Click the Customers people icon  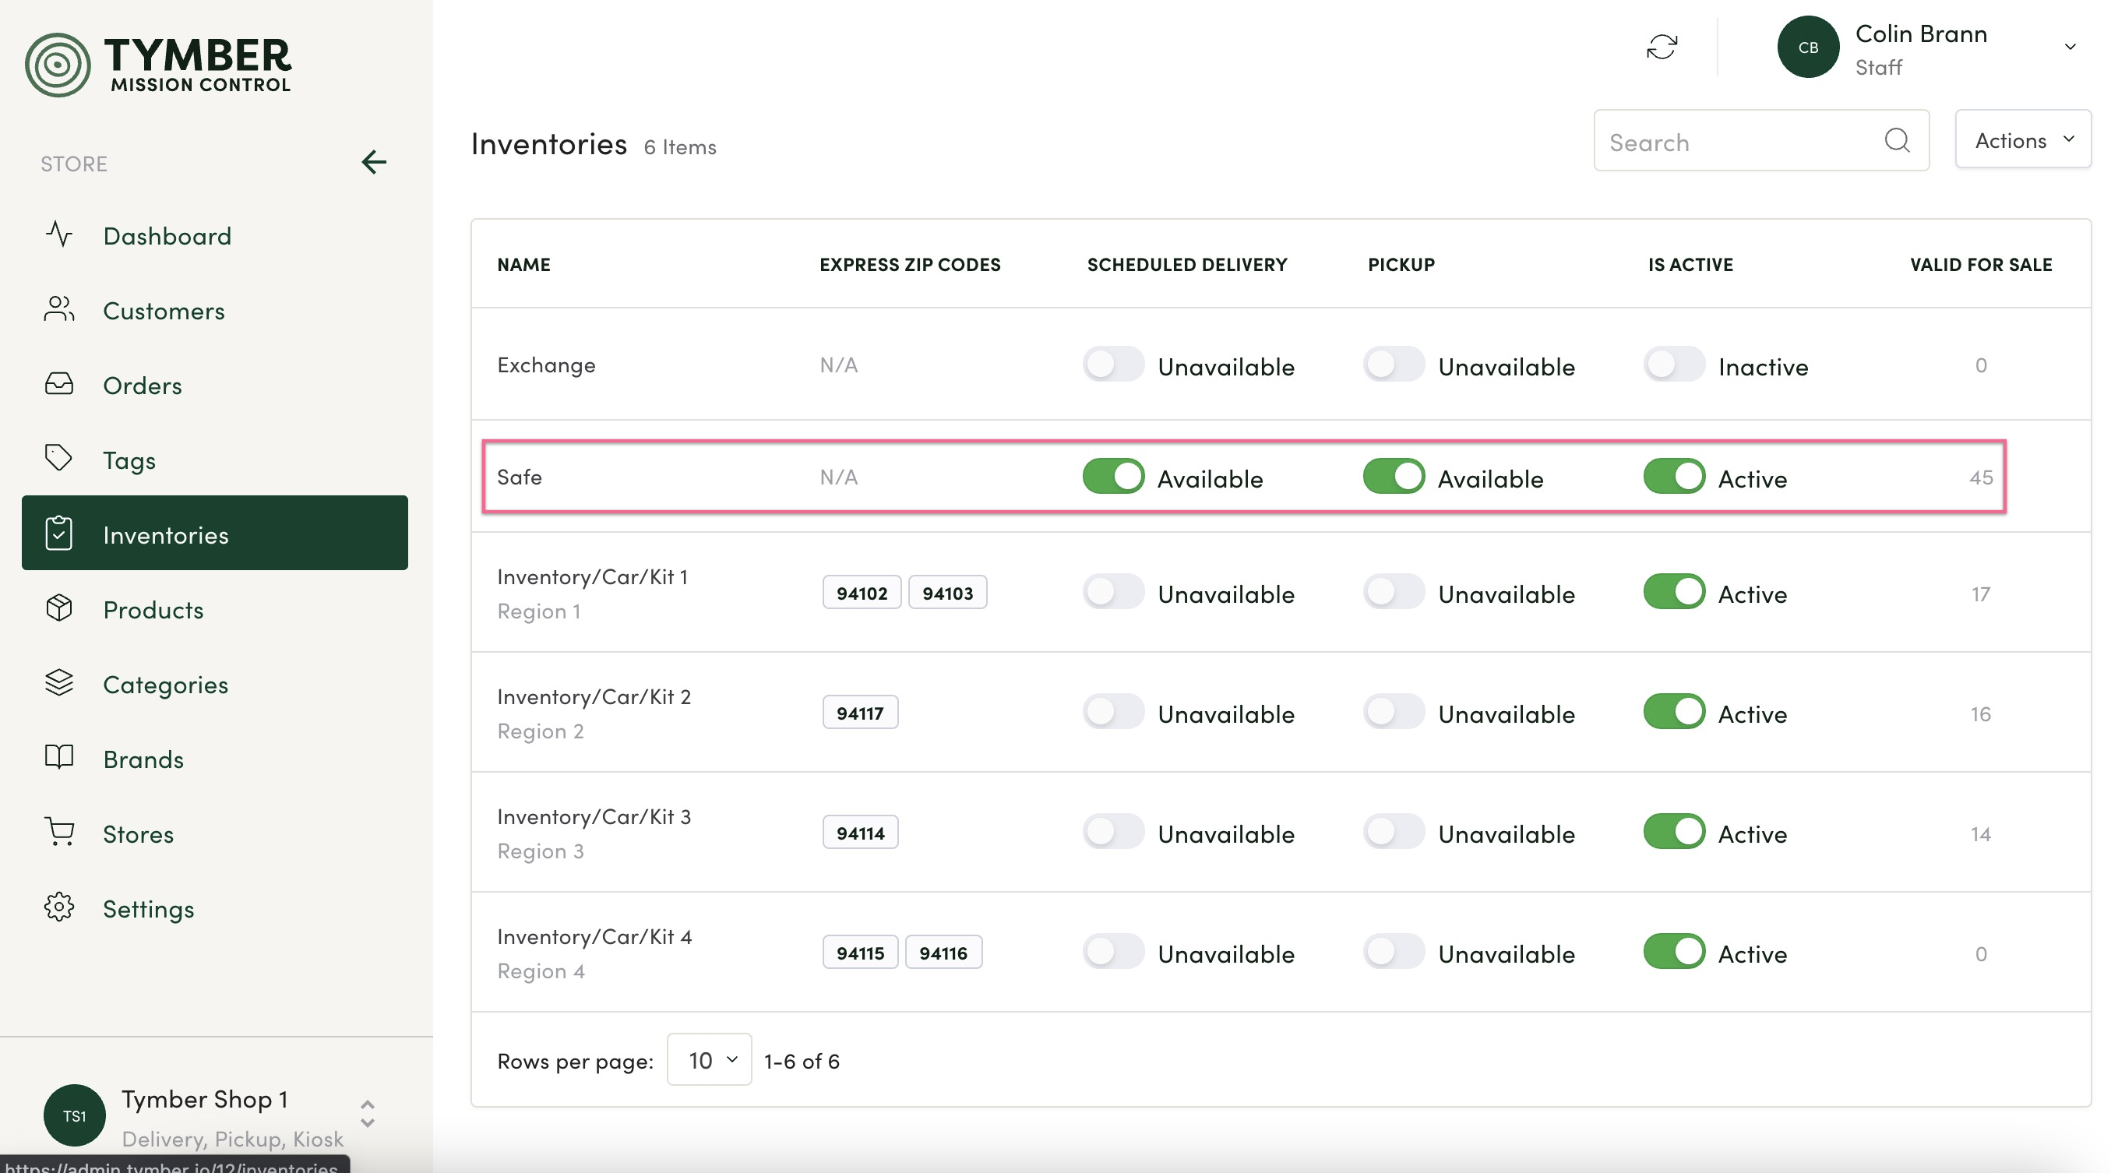[59, 310]
